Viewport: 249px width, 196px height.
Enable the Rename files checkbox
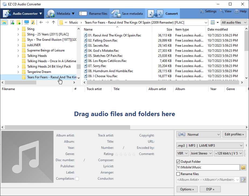point(178,174)
